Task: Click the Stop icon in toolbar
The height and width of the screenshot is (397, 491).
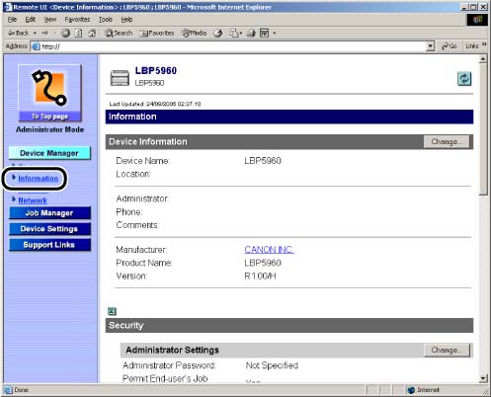Action: (65, 33)
